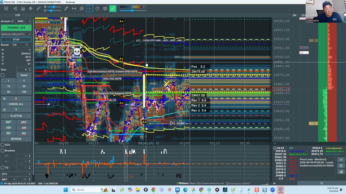Select the TCP tab

pos(18,15)
